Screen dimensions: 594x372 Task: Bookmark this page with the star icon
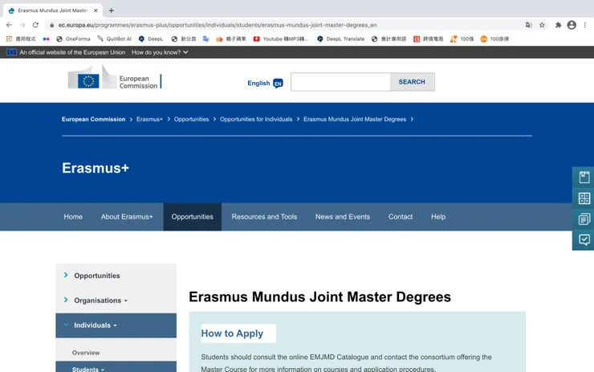coord(542,25)
